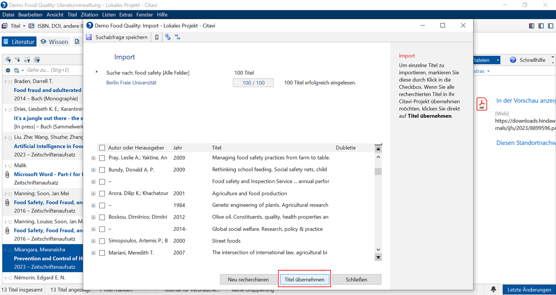This screenshot has height=295, width=556.
Task: Expand the Boskou, Dimitrios result row
Action: click(x=93, y=217)
